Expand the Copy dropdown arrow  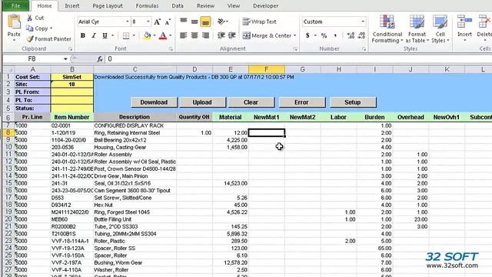coord(52,28)
